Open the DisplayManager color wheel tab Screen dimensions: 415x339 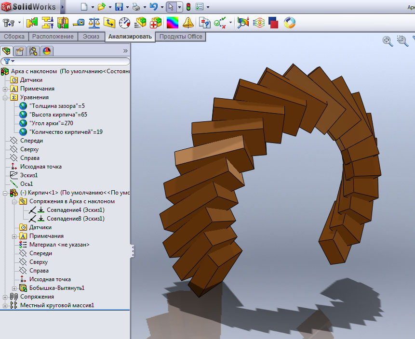tap(47, 51)
